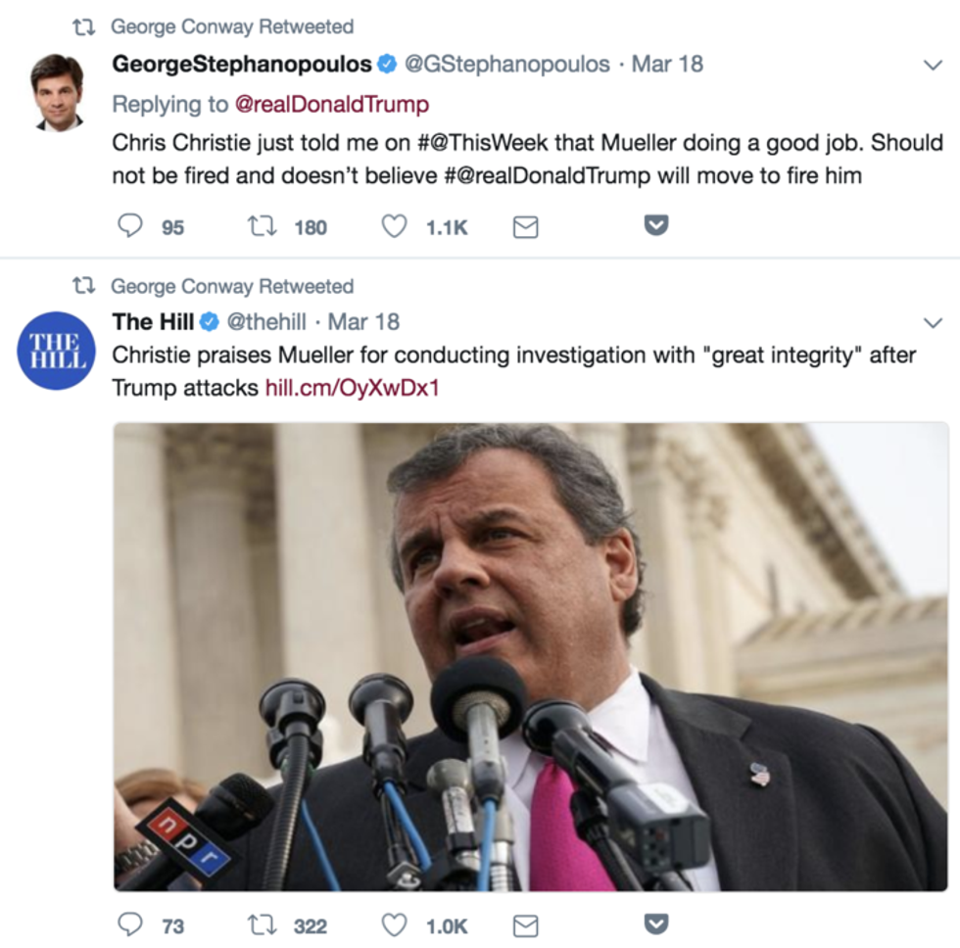Expand The Hill tweet options chevron
Image resolution: width=960 pixels, height=948 pixels.
coord(933,322)
